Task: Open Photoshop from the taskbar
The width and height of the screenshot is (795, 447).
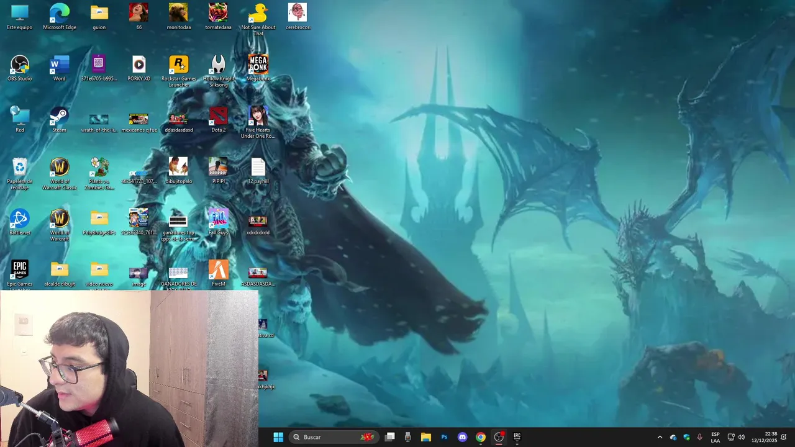Action: [x=444, y=437]
